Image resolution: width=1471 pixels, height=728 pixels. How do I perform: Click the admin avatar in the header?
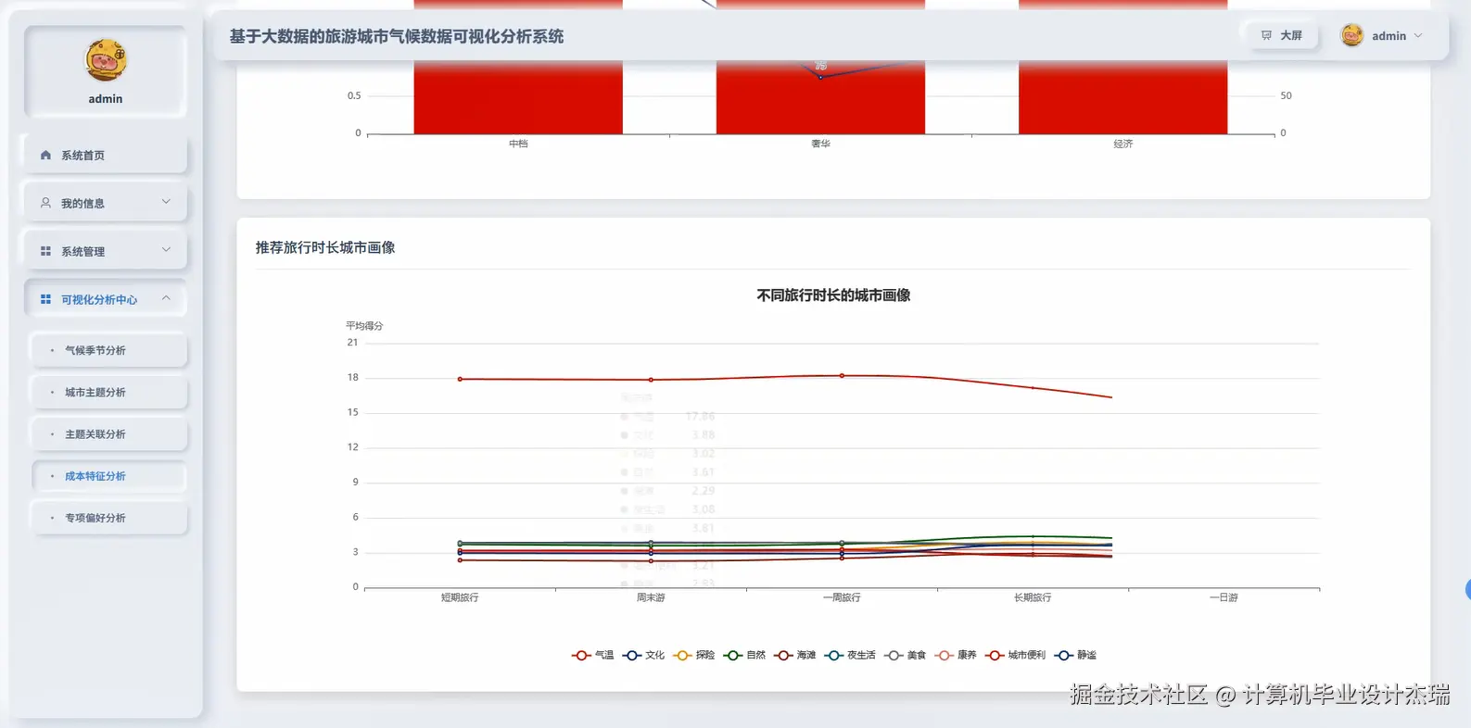coord(1352,35)
